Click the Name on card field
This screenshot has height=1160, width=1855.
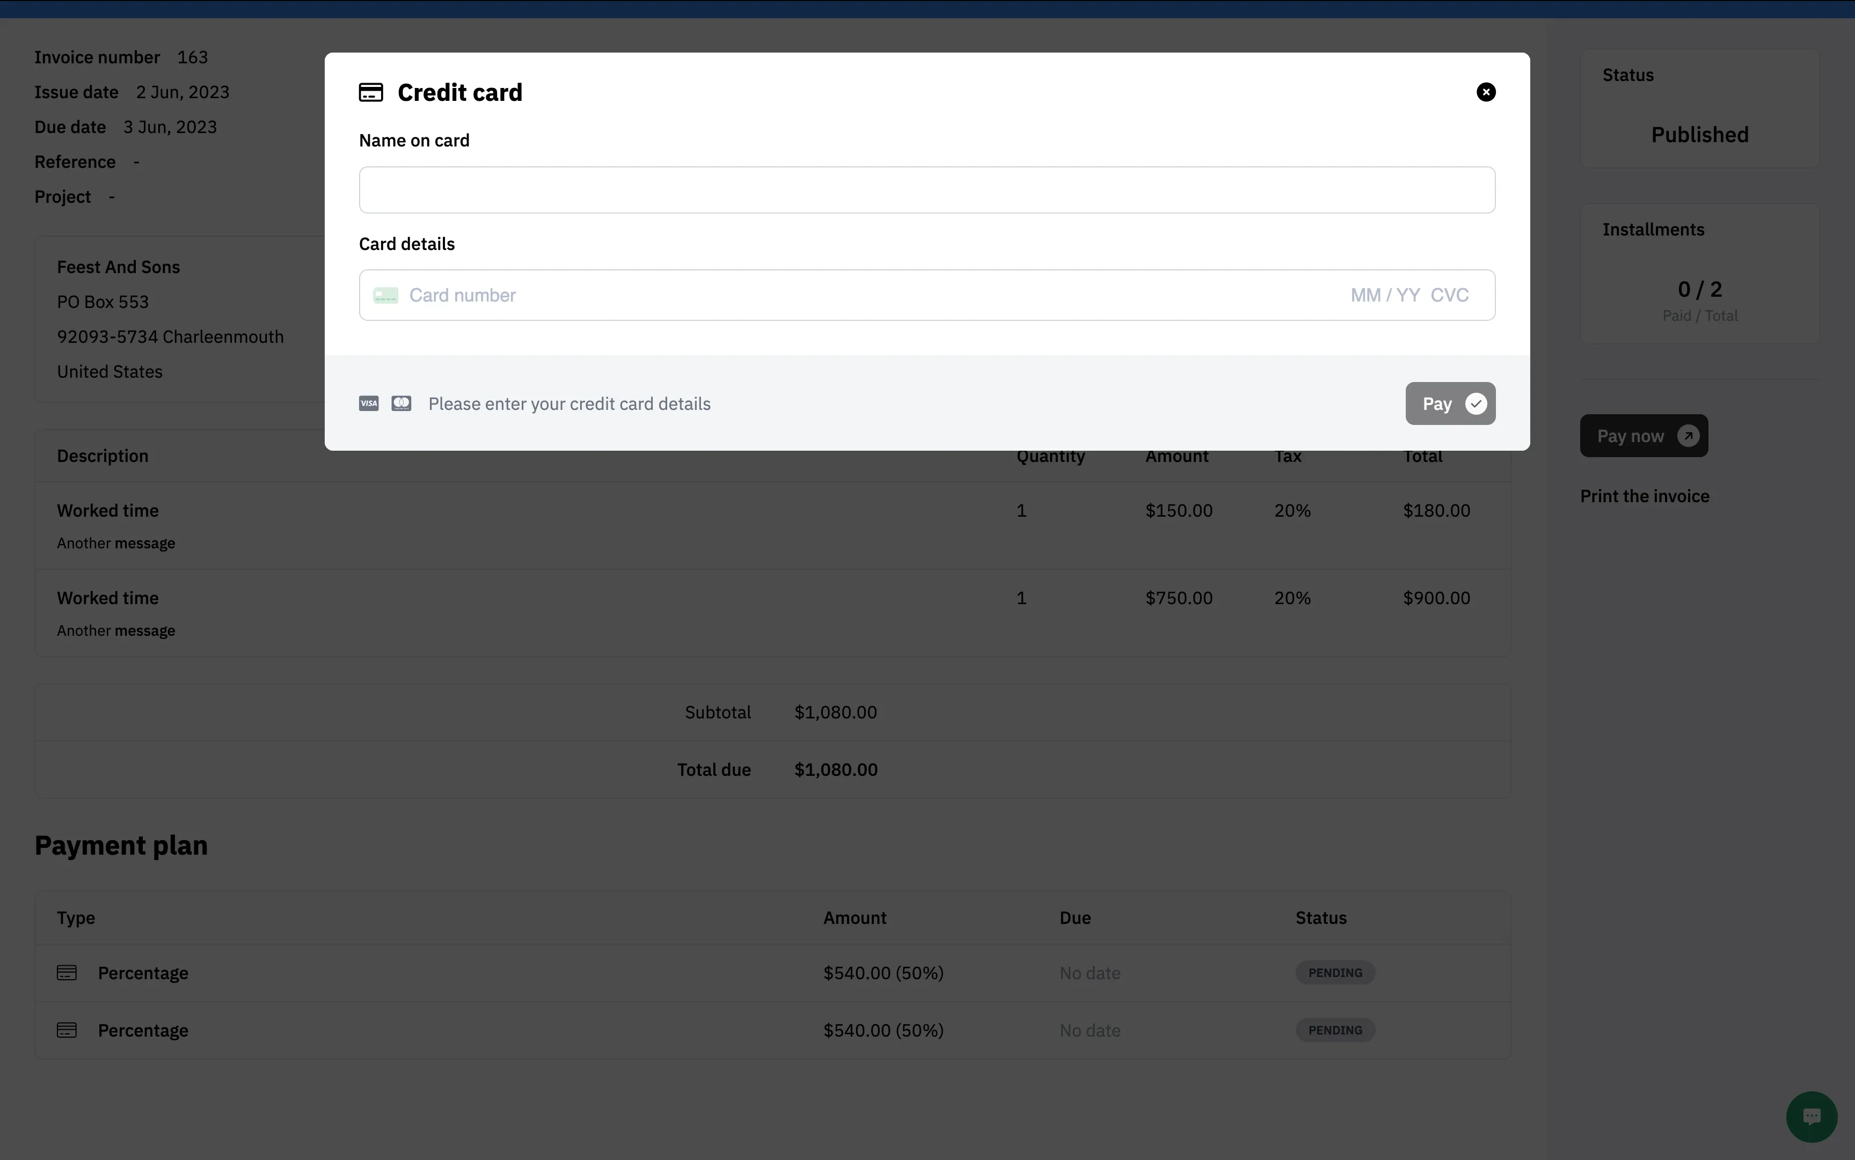click(926, 189)
